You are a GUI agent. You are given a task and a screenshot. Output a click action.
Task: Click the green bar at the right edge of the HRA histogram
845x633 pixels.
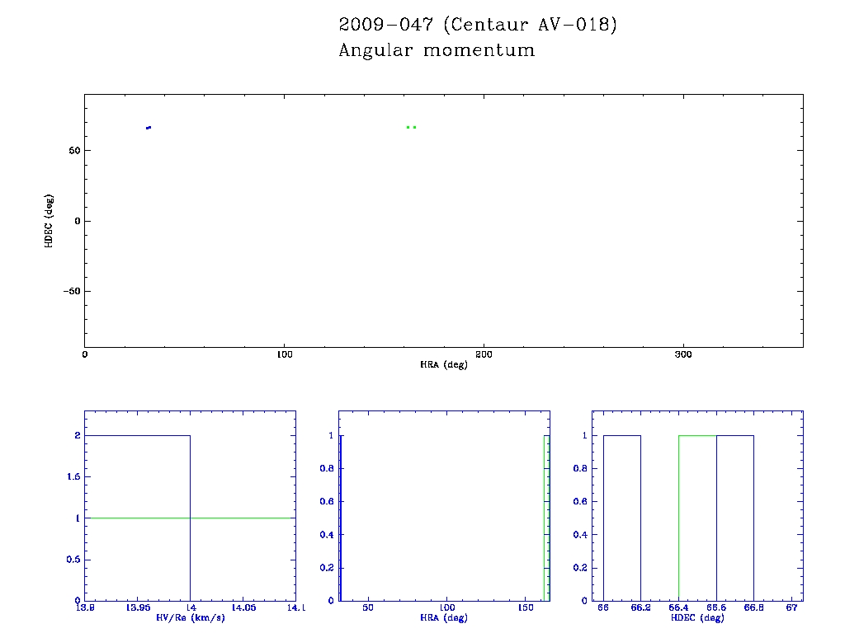pos(546,518)
